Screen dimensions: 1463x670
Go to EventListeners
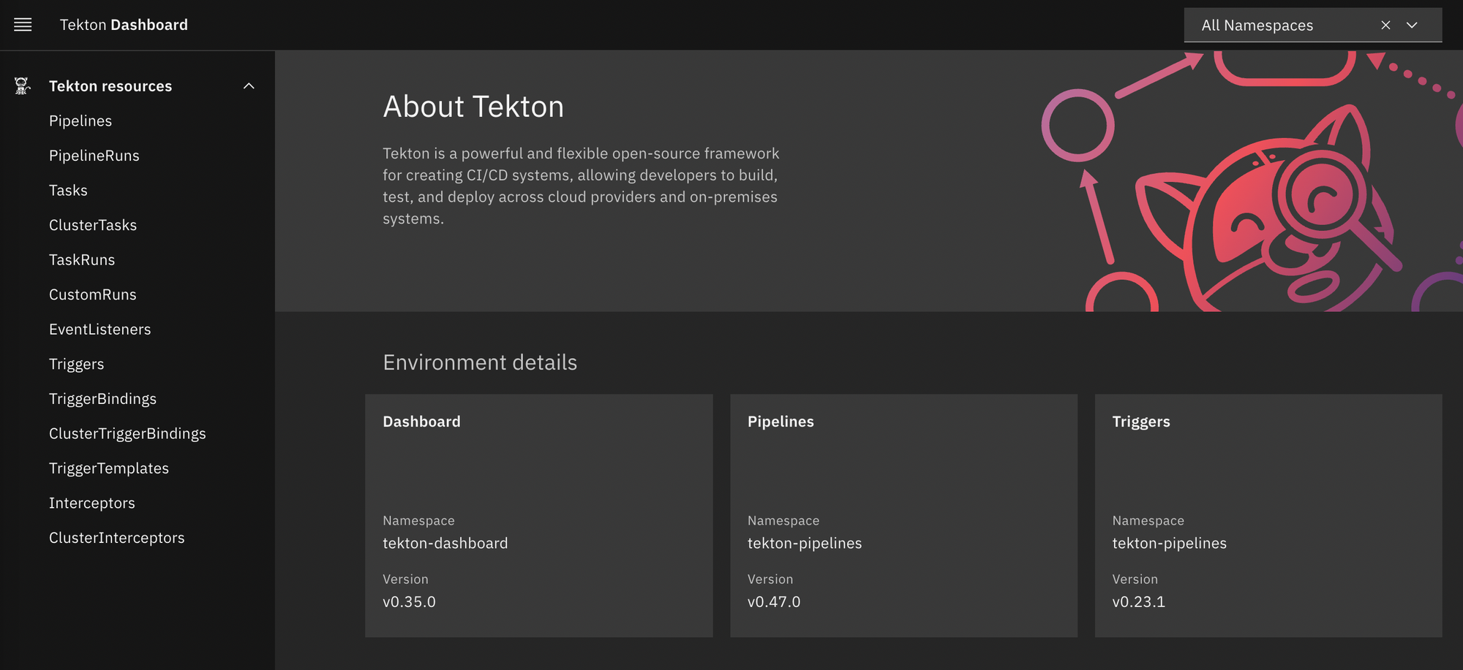[x=100, y=330]
